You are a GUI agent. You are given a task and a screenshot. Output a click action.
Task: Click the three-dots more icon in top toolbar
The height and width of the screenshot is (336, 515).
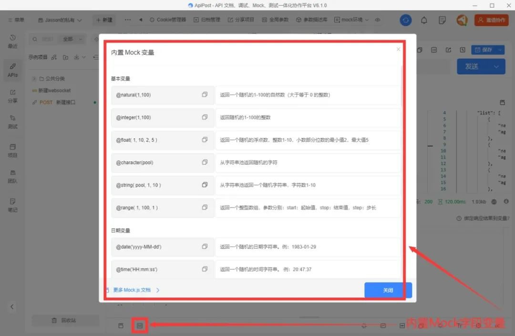click(x=128, y=20)
